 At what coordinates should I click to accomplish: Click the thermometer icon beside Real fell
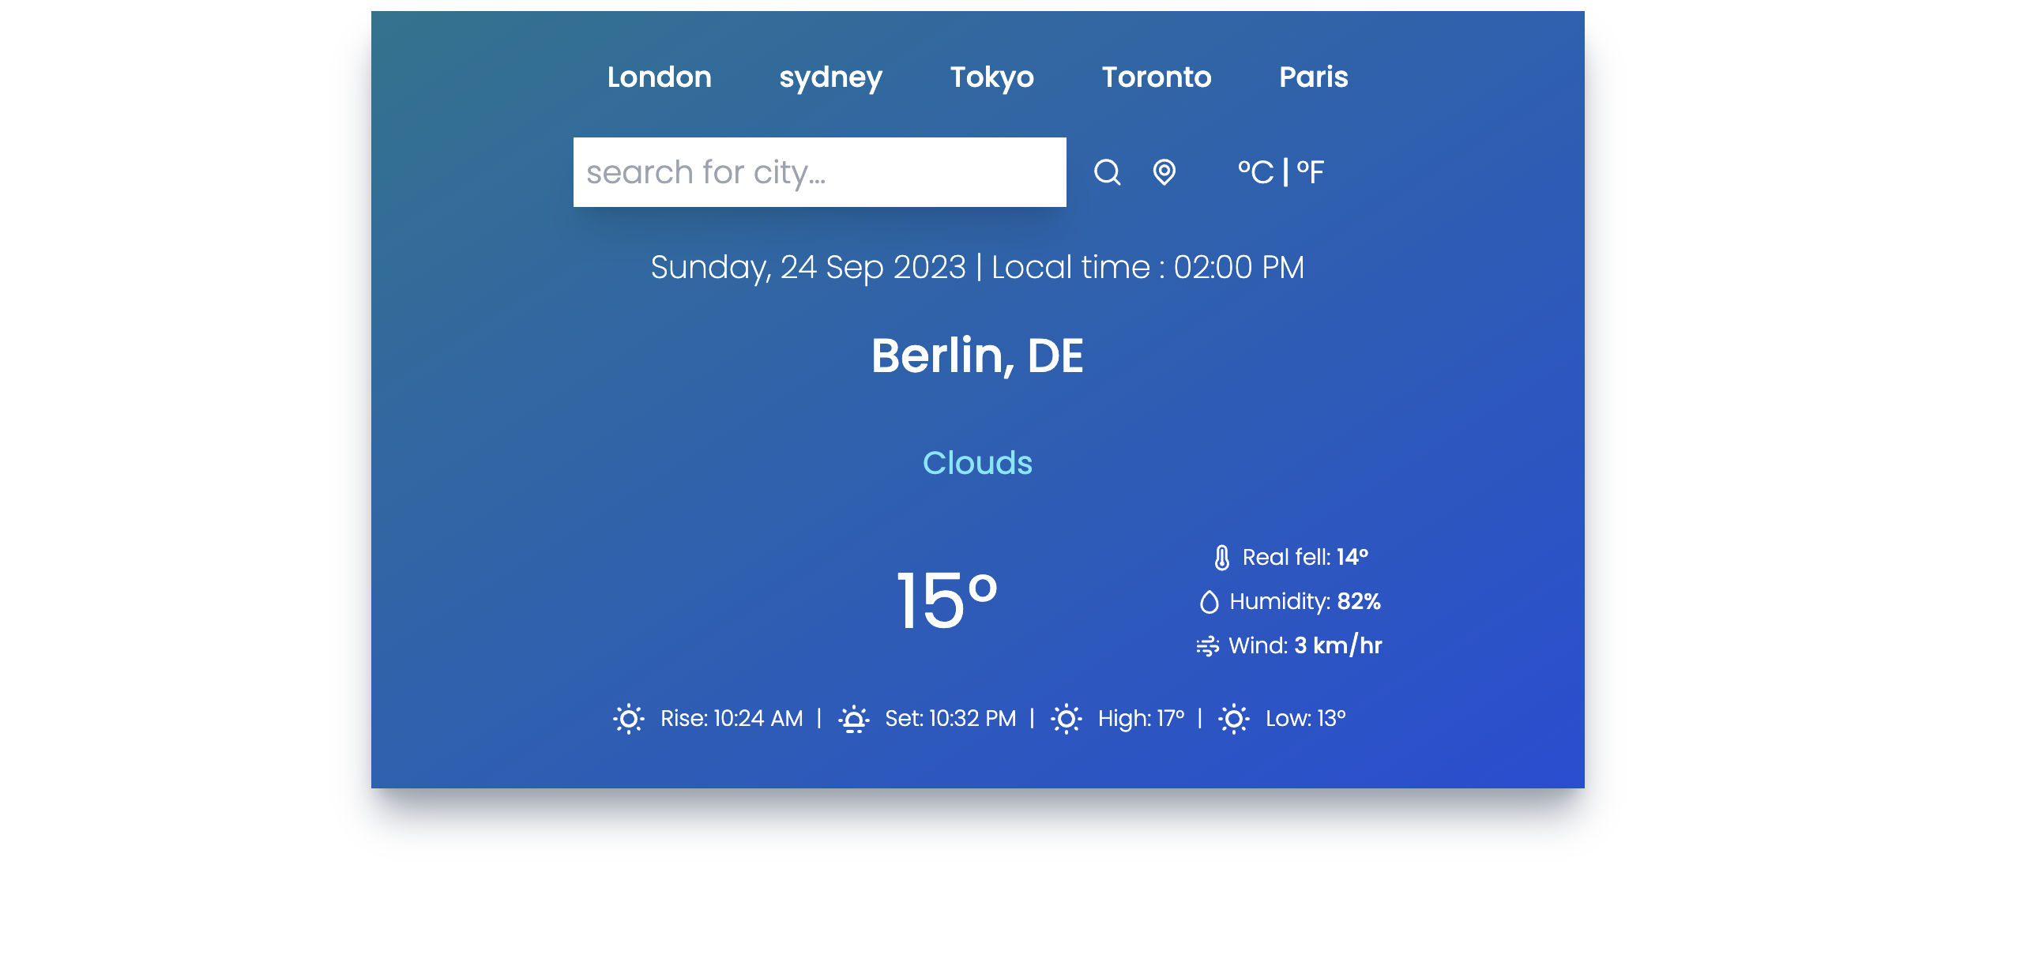pyautogui.click(x=1221, y=557)
